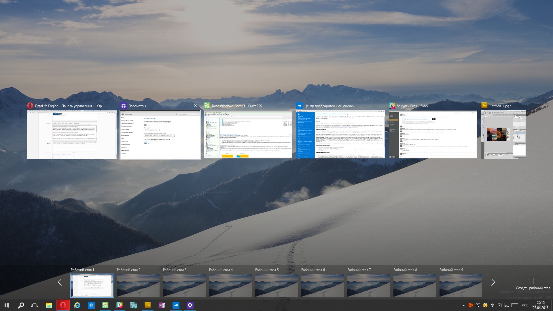This screenshot has width=553, height=311.
Task: Switch to Рабочий стол 8 thumbnail
Action: [415, 285]
